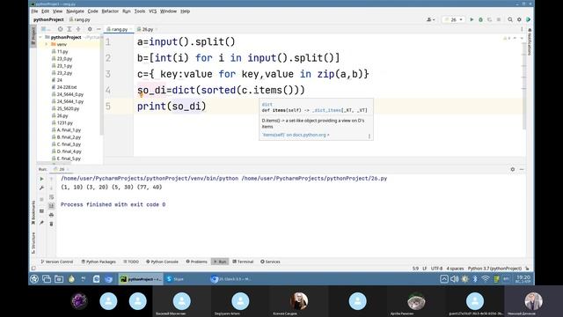The width and height of the screenshot is (563, 317).
Task: Click Collapse All icon in Project toolbar
Action: (x=78, y=29)
